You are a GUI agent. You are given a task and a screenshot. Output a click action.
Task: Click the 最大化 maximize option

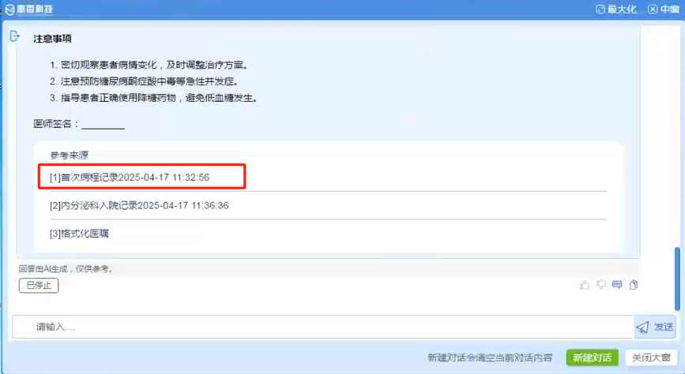pos(616,9)
